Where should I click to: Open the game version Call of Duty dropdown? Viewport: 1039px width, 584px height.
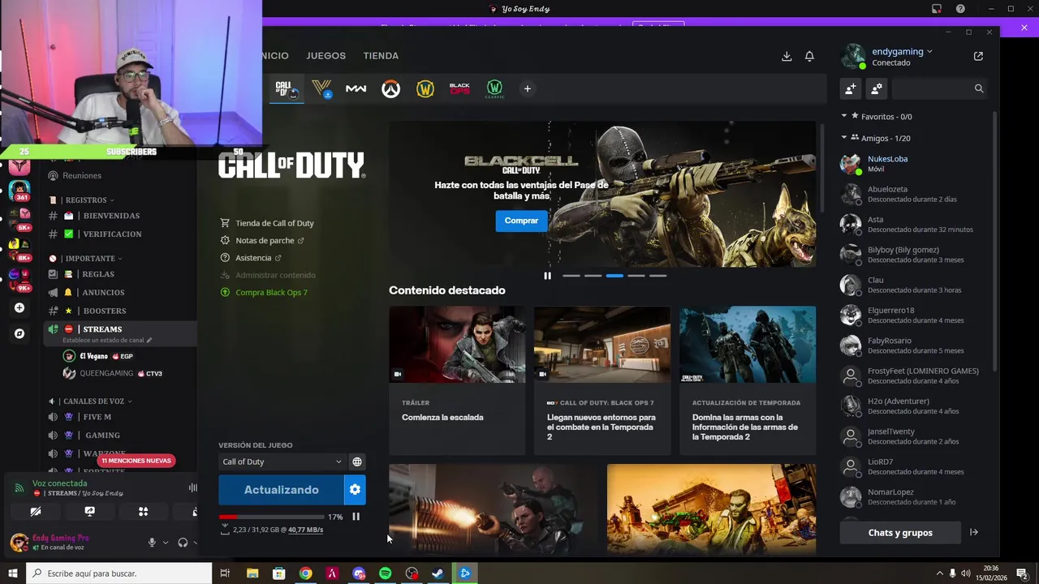coord(282,462)
